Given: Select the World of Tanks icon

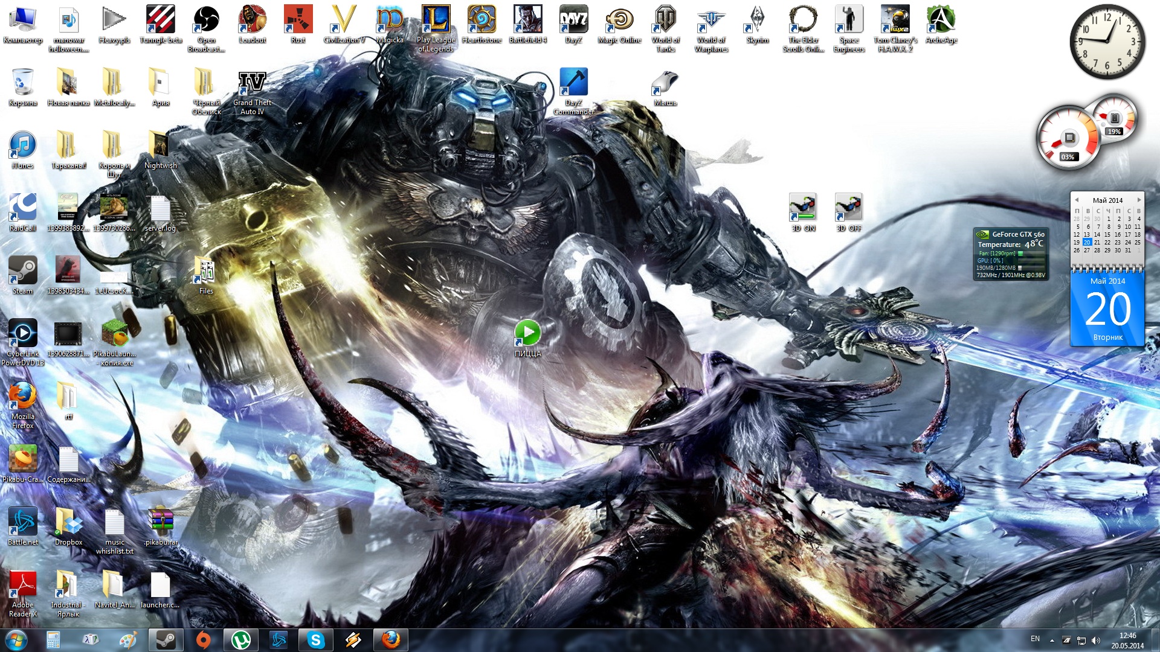Looking at the screenshot, I should tap(665, 28).
